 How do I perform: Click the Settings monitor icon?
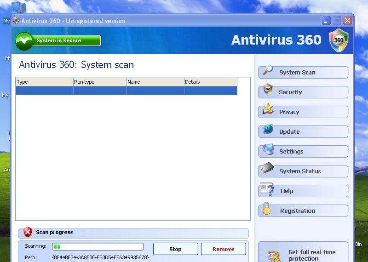268,150
